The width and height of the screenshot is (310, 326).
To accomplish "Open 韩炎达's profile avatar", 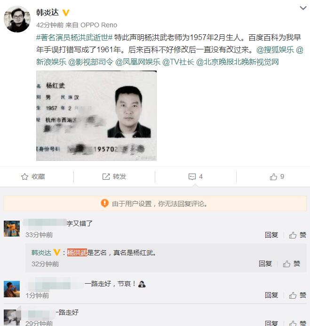I will [x=17, y=19].
